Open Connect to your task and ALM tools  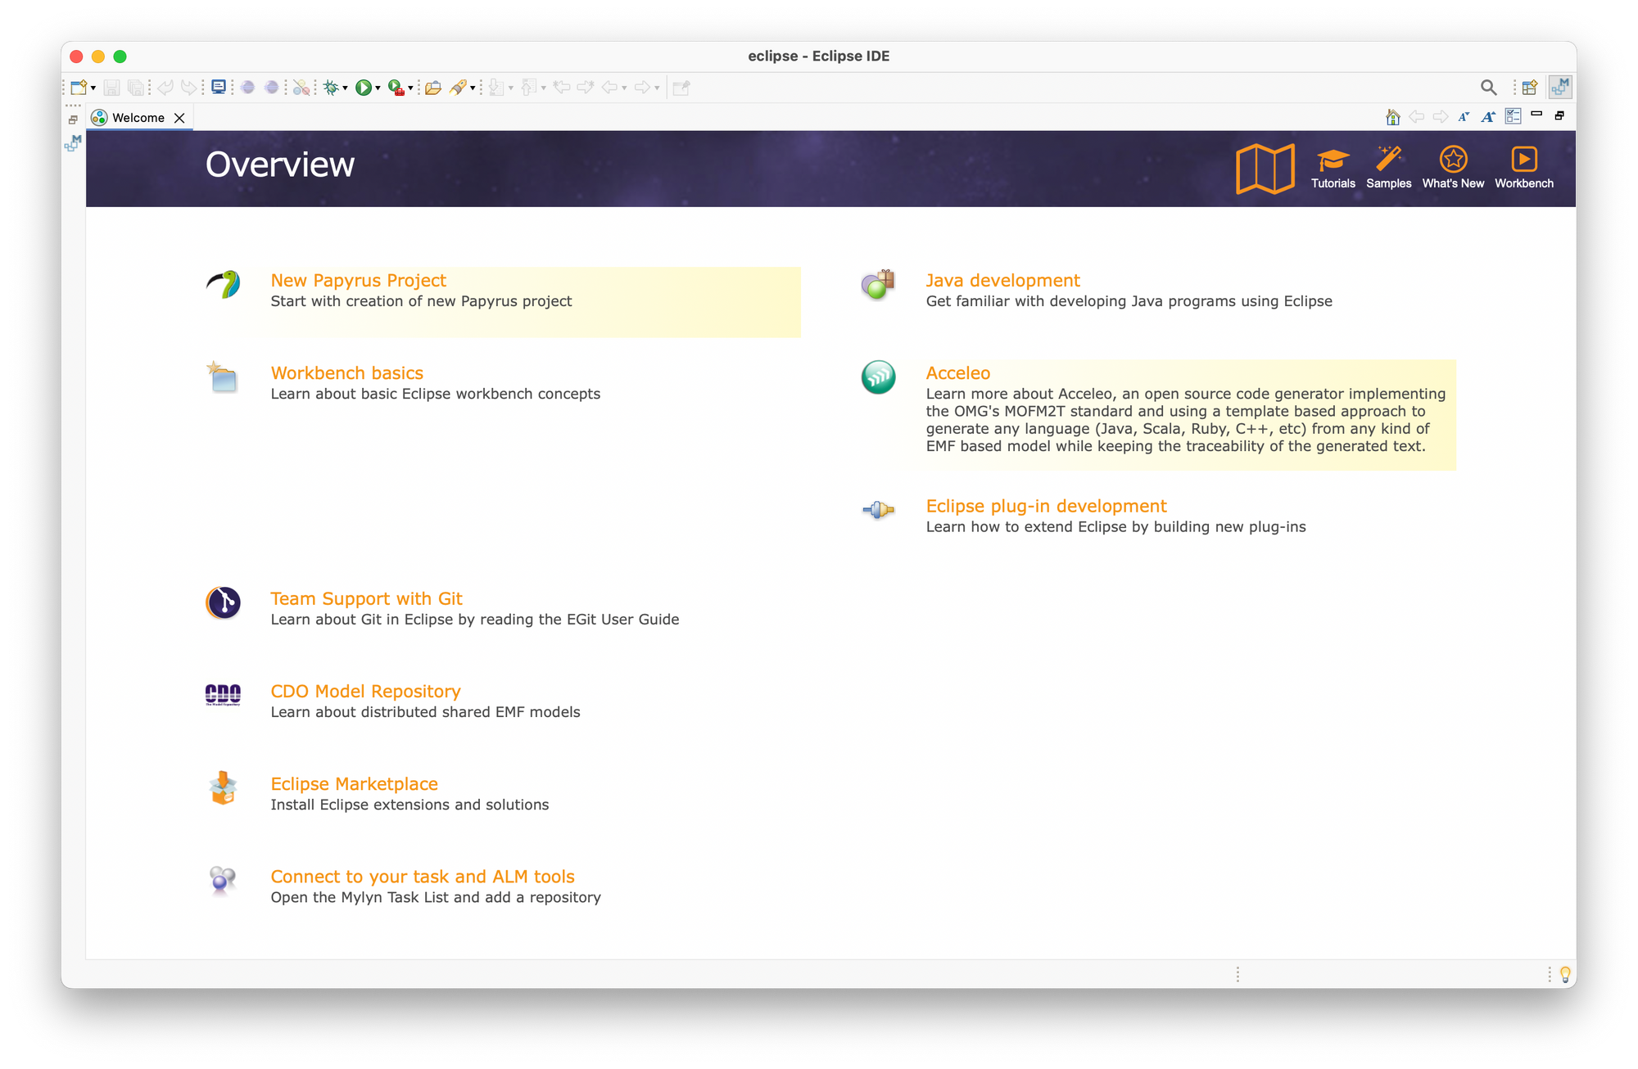(423, 877)
